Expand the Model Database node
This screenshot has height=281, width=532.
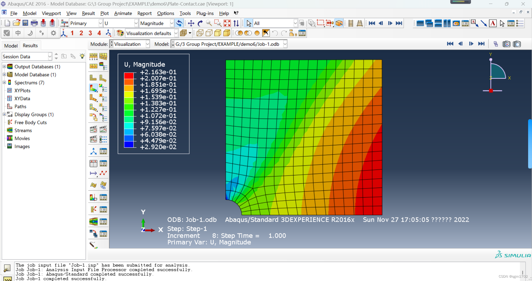(4, 75)
